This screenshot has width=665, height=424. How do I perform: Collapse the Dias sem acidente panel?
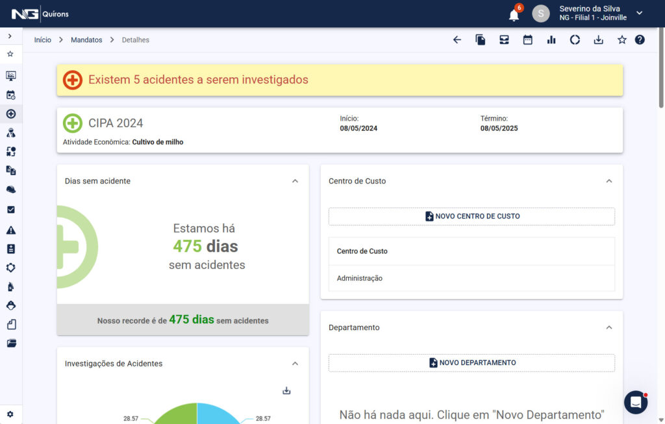(295, 181)
